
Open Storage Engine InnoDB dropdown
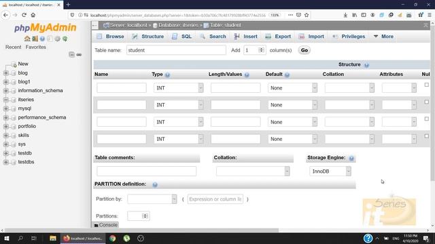coord(330,171)
